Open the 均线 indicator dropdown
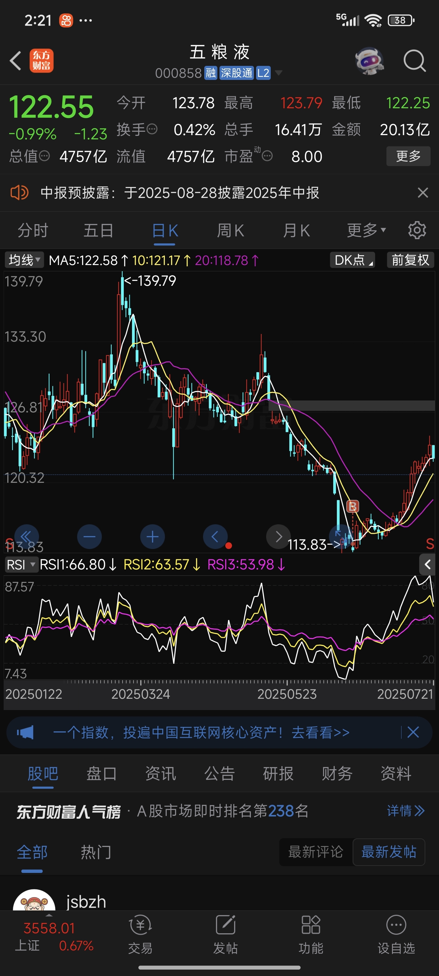 (x=24, y=260)
